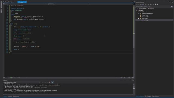Screen dimensions: 174x98
Task: Click the search magnifier icon in Solution Explorer
Action: click(171, 7)
